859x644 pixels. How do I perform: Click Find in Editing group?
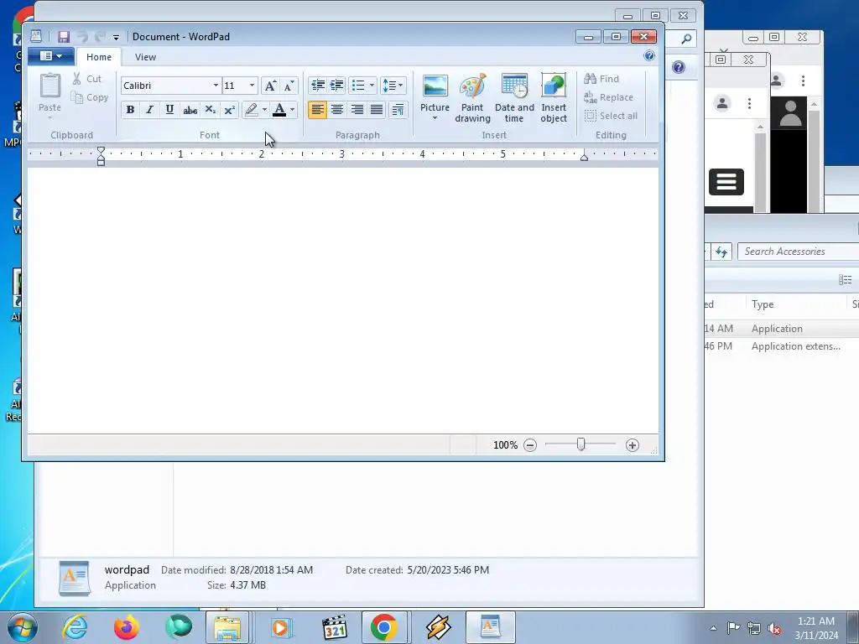601,79
